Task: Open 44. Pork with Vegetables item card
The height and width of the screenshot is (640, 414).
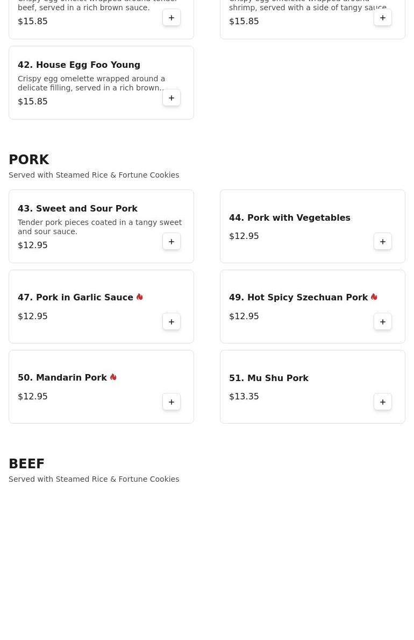Action: point(312,226)
